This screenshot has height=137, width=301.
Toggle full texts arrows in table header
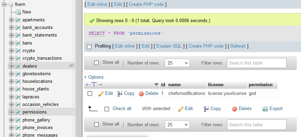point(94,85)
